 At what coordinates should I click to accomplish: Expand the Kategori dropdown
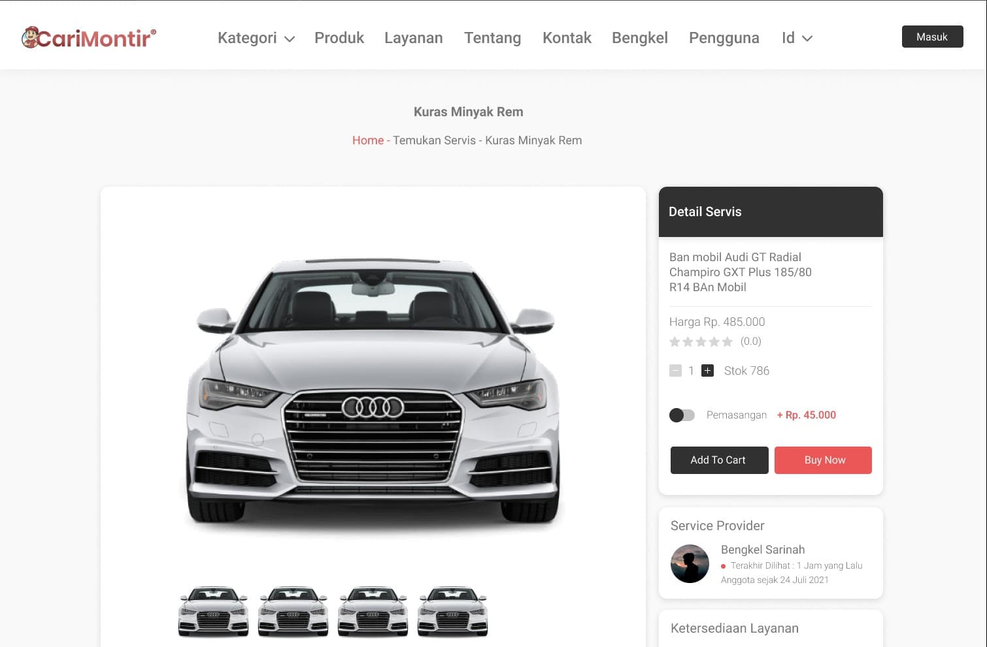pos(256,38)
